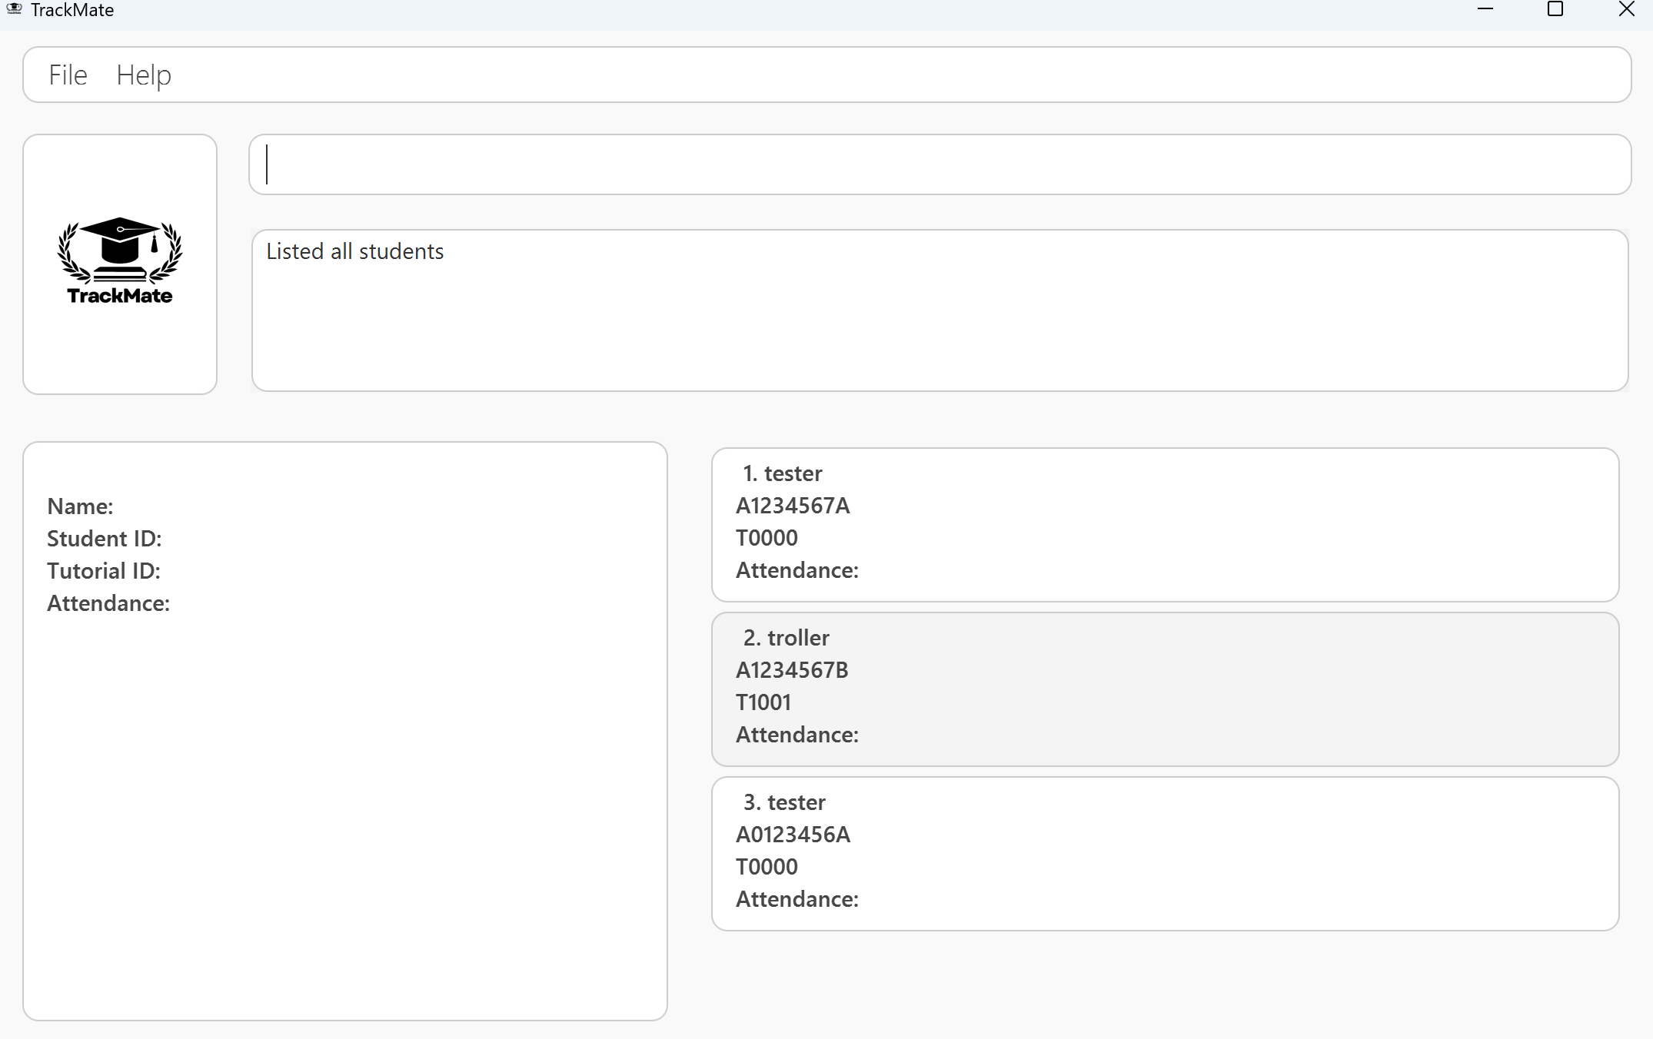Close the TrackMate window
Screen dimensions: 1653x1039
click(x=1626, y=9)
